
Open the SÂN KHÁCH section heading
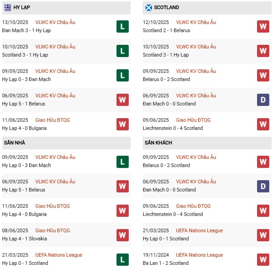pyautogui.click(x=156, y=143)
